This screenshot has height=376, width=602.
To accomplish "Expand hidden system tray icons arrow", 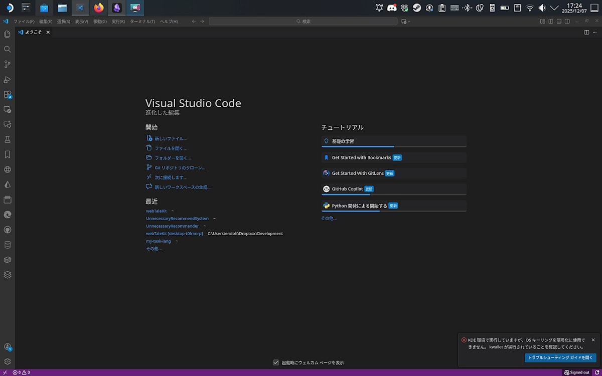I will 554,8.
